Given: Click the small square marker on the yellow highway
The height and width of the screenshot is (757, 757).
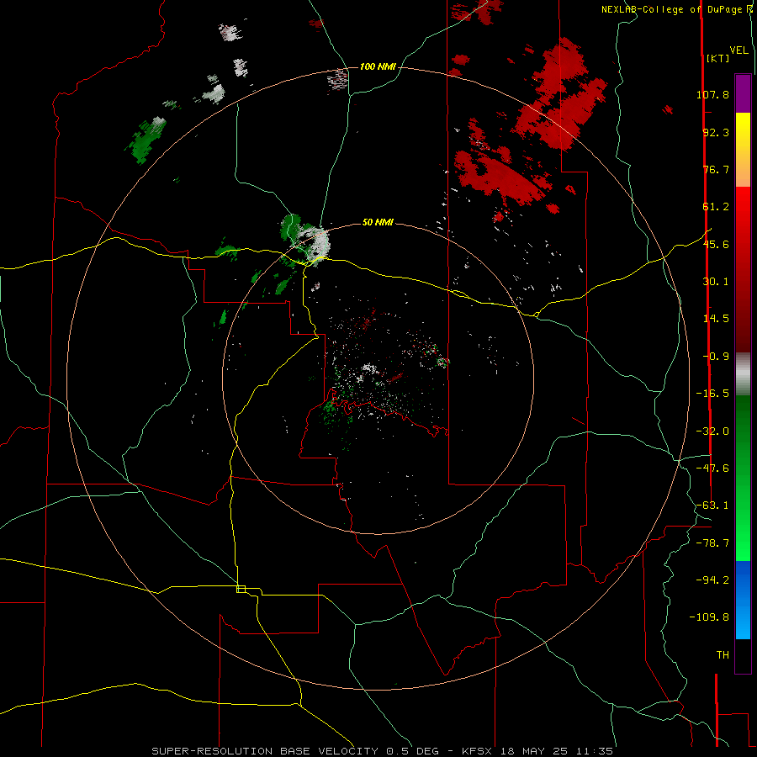Looking at the screenshot, I should point(241,589).
